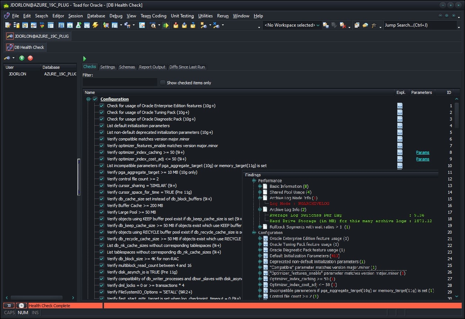Open the Schema Browser toolbar icon
This screenshot has height=319, width=465.
(17, 25)
